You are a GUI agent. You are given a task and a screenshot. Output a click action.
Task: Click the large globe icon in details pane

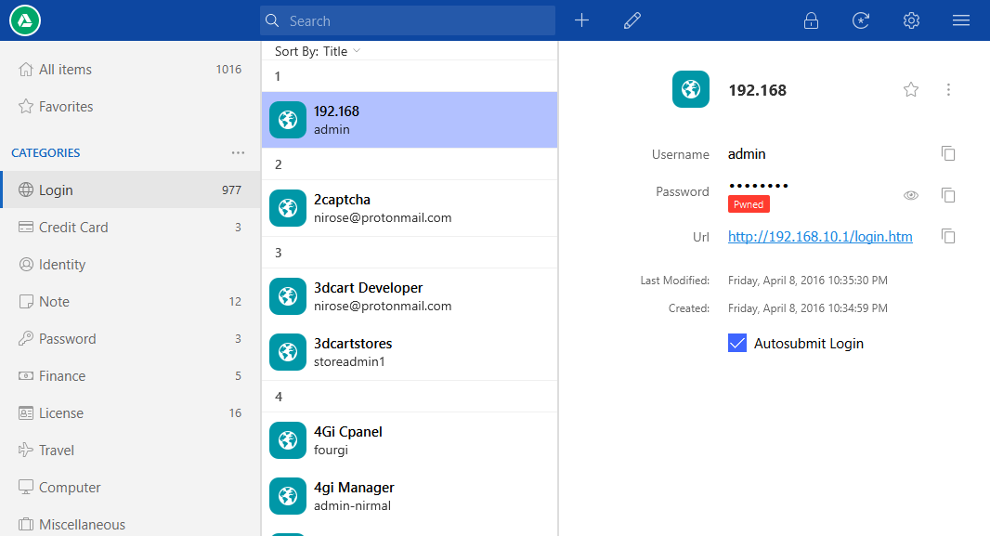(x=691, y=90)
